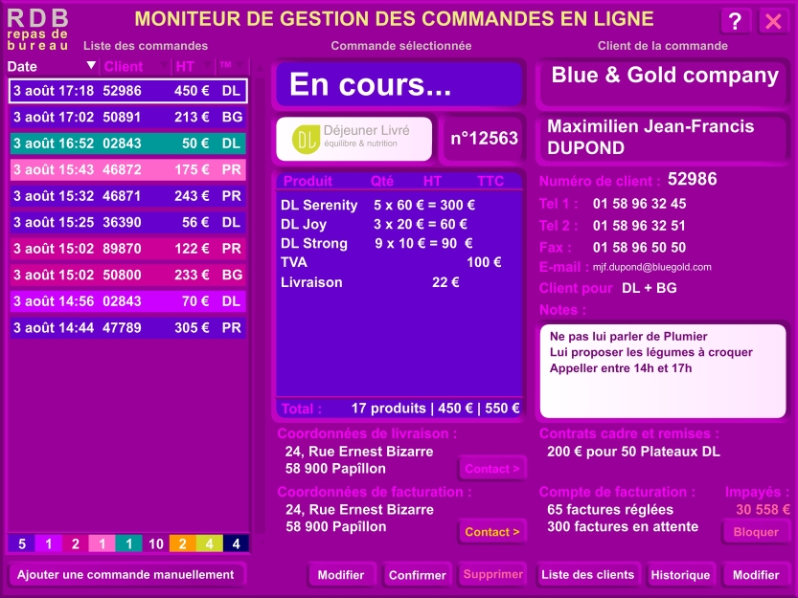Select order 15:43 from client 46872

[128, 170]
